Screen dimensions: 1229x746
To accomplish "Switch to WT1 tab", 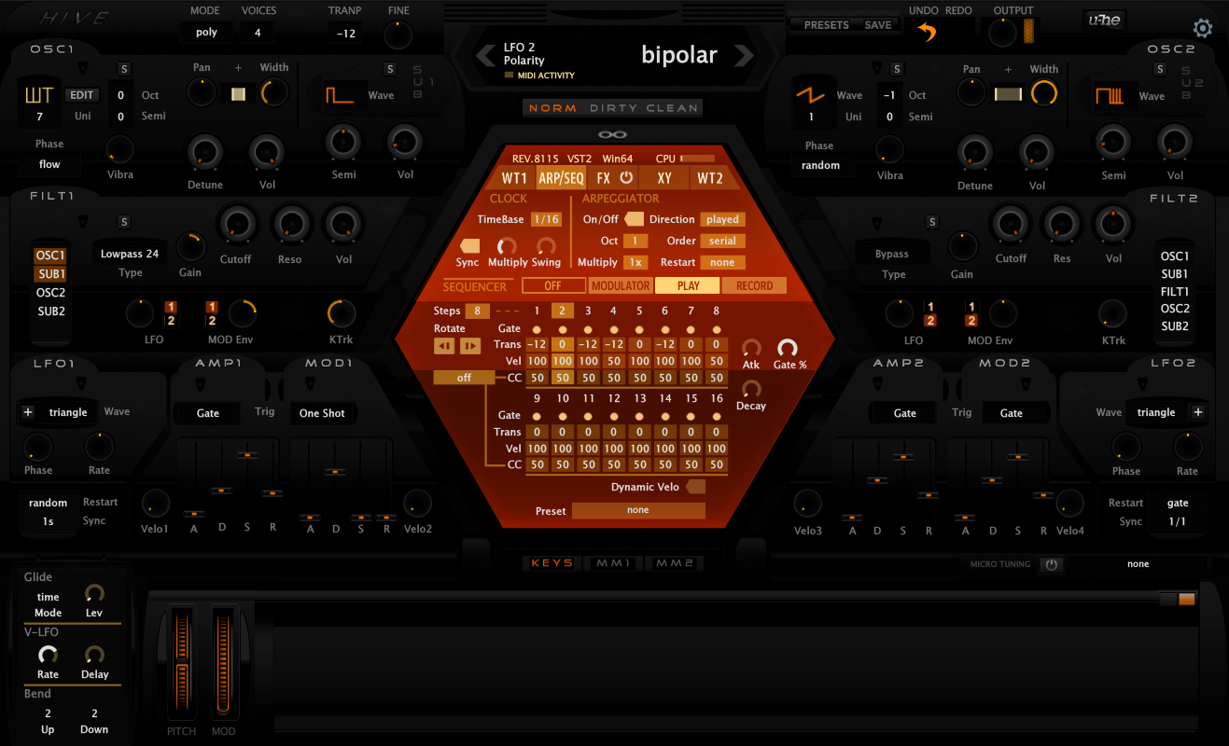I will [514, 177].
